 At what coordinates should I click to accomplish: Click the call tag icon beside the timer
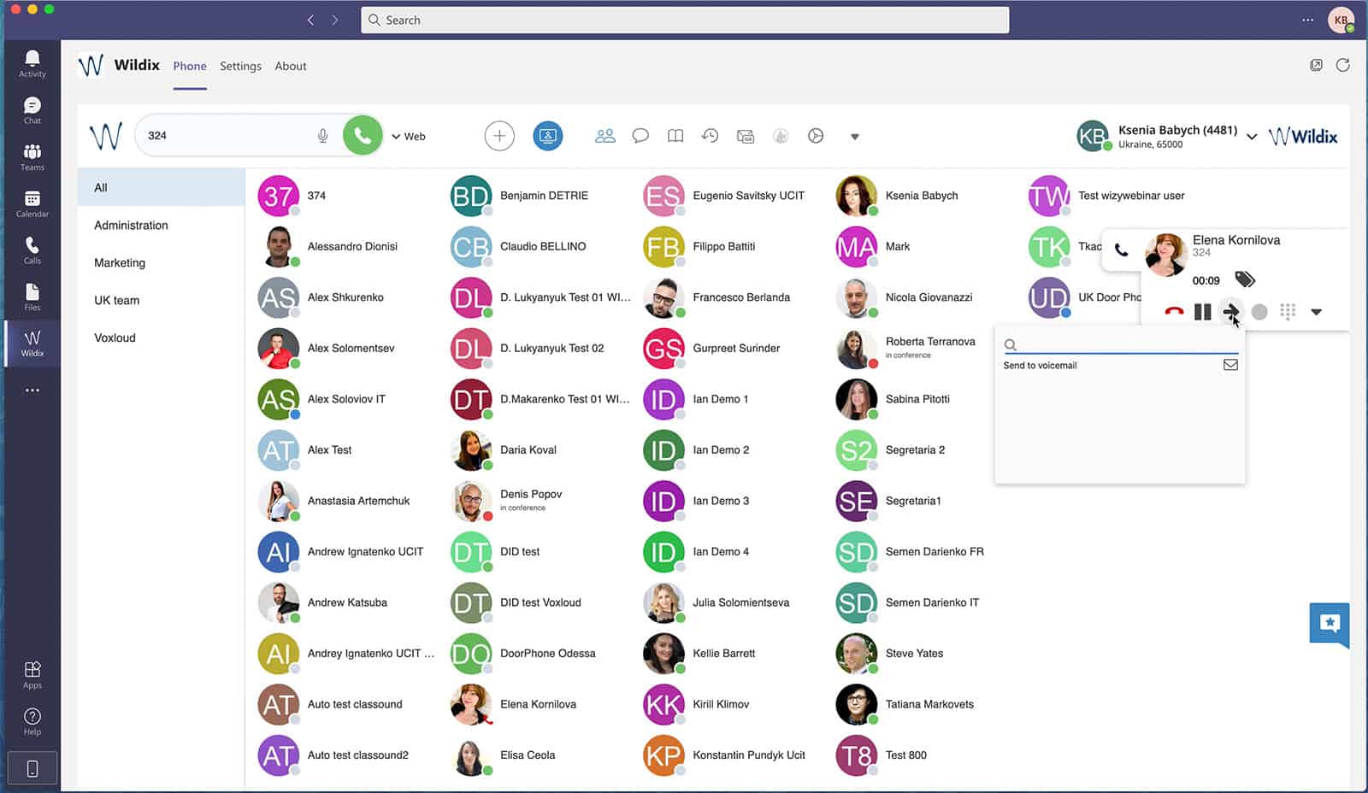[x=1245, y=279]
